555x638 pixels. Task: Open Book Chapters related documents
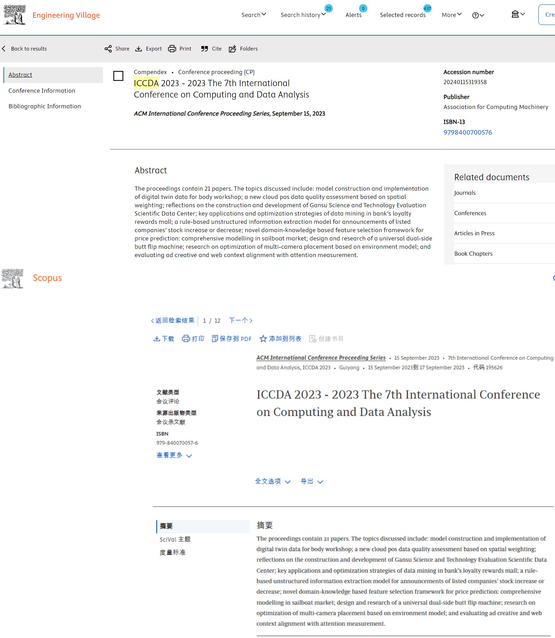473,254
